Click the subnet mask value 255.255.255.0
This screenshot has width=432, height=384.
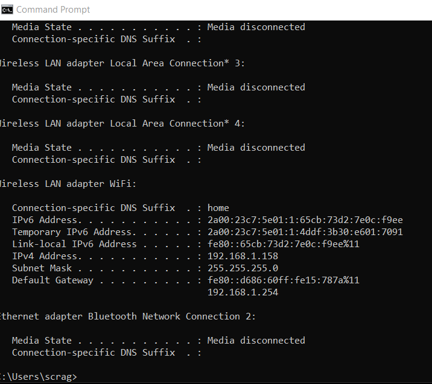(243, 268)
